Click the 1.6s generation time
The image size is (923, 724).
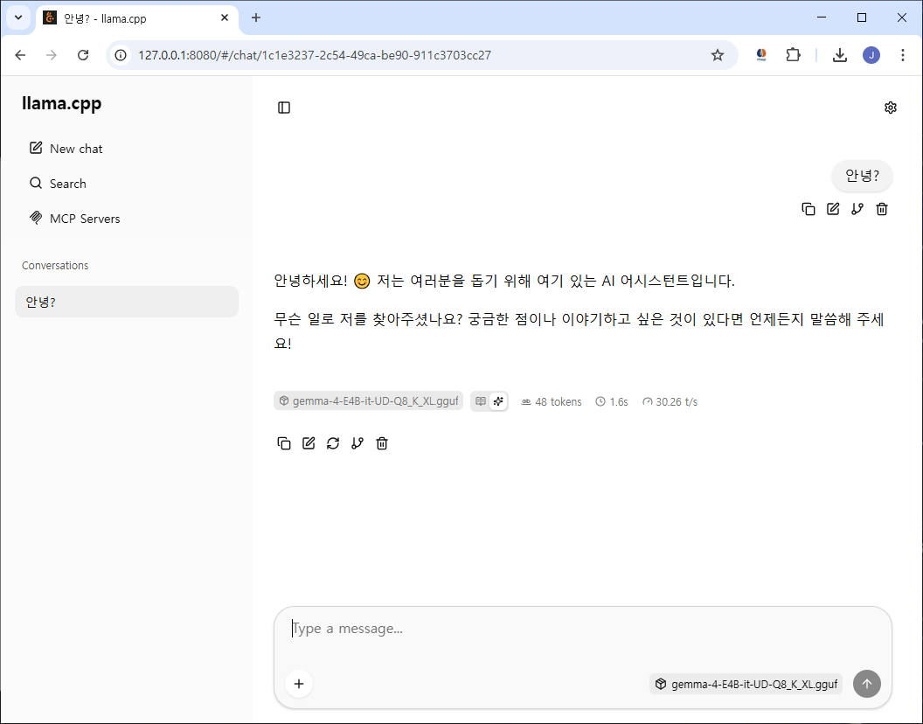pos(612,401)
